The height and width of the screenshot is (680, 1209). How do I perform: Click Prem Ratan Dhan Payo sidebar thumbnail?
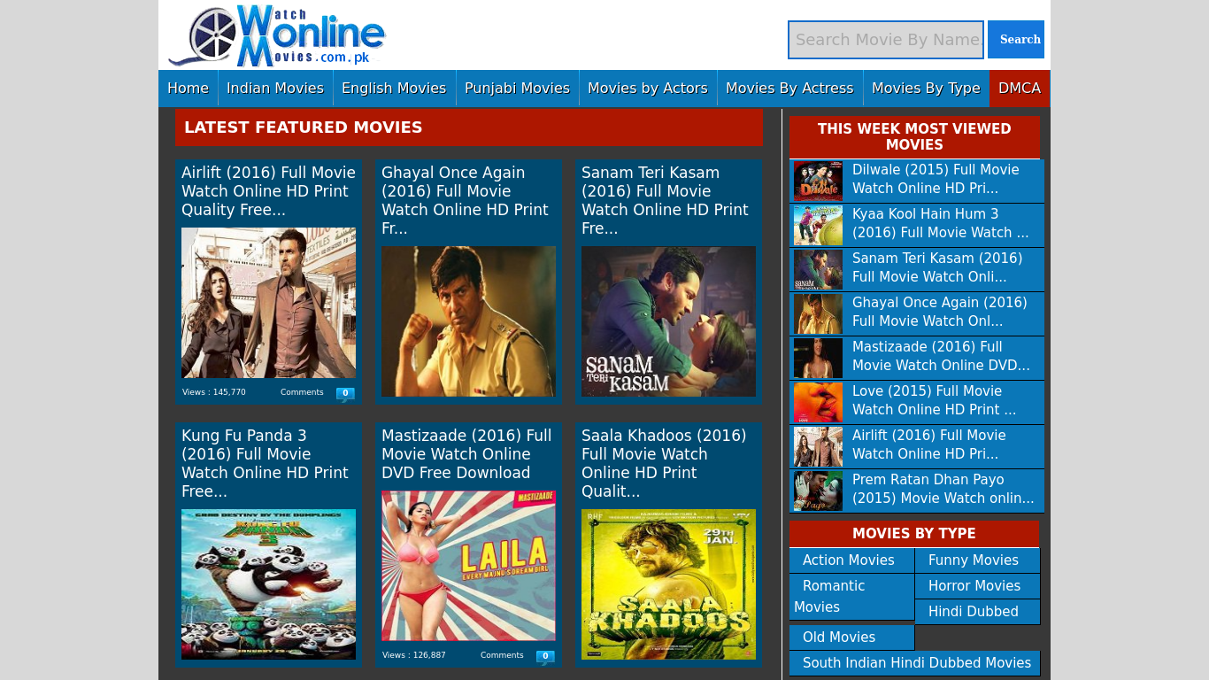pyautogui.click(x=818, y=491)
